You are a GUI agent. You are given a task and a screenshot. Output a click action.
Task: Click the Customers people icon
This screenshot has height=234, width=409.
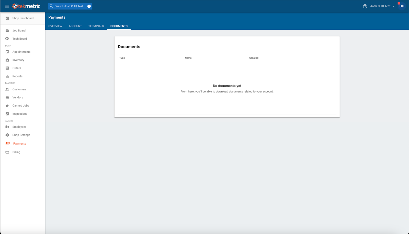(7, 89)
